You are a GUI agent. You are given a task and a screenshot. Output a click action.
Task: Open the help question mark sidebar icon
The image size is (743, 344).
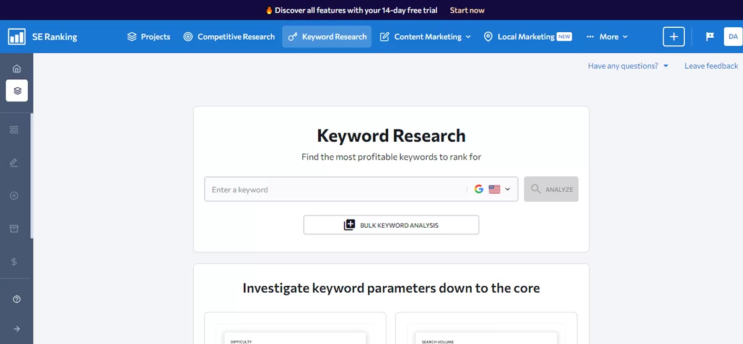[17, 299]
